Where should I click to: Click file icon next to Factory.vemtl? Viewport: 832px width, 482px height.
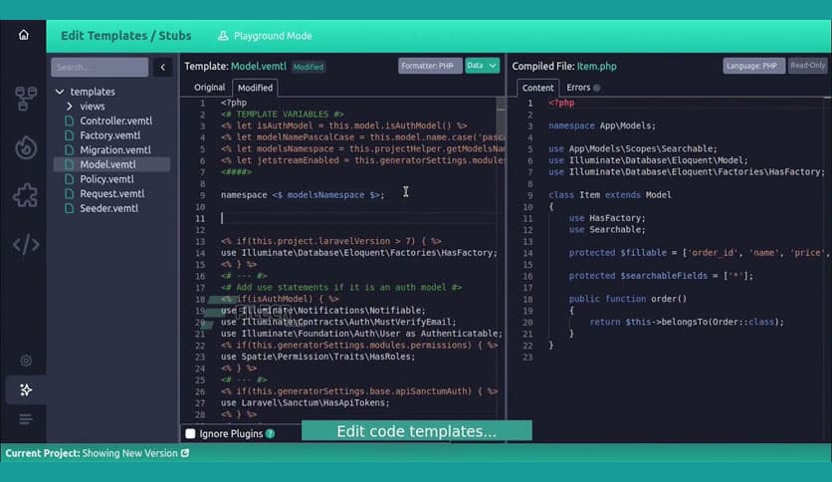[x=69, y=135]
